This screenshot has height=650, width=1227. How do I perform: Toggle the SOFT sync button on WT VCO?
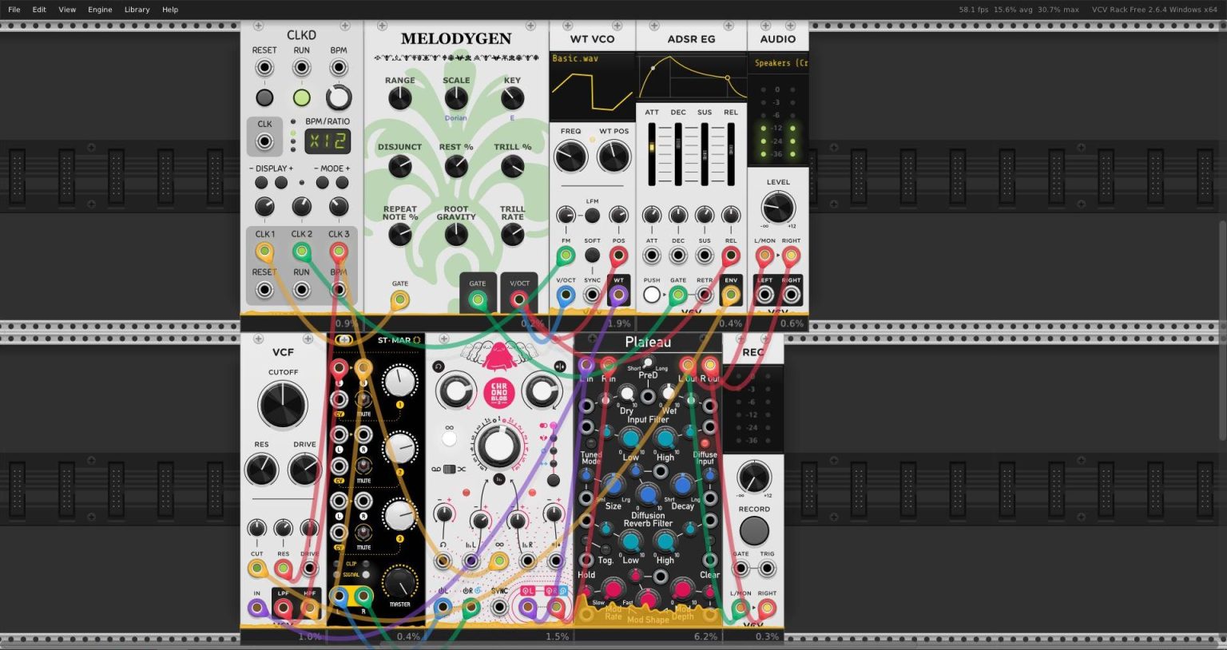click(592, 255)
